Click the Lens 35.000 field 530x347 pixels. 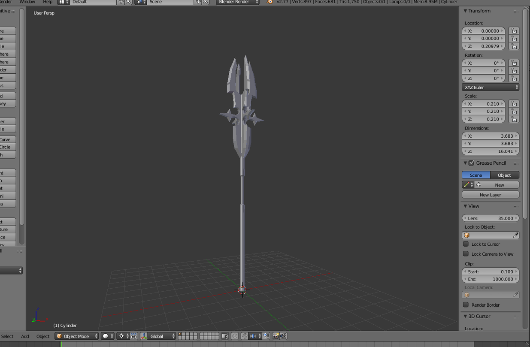tap(491, 218)
